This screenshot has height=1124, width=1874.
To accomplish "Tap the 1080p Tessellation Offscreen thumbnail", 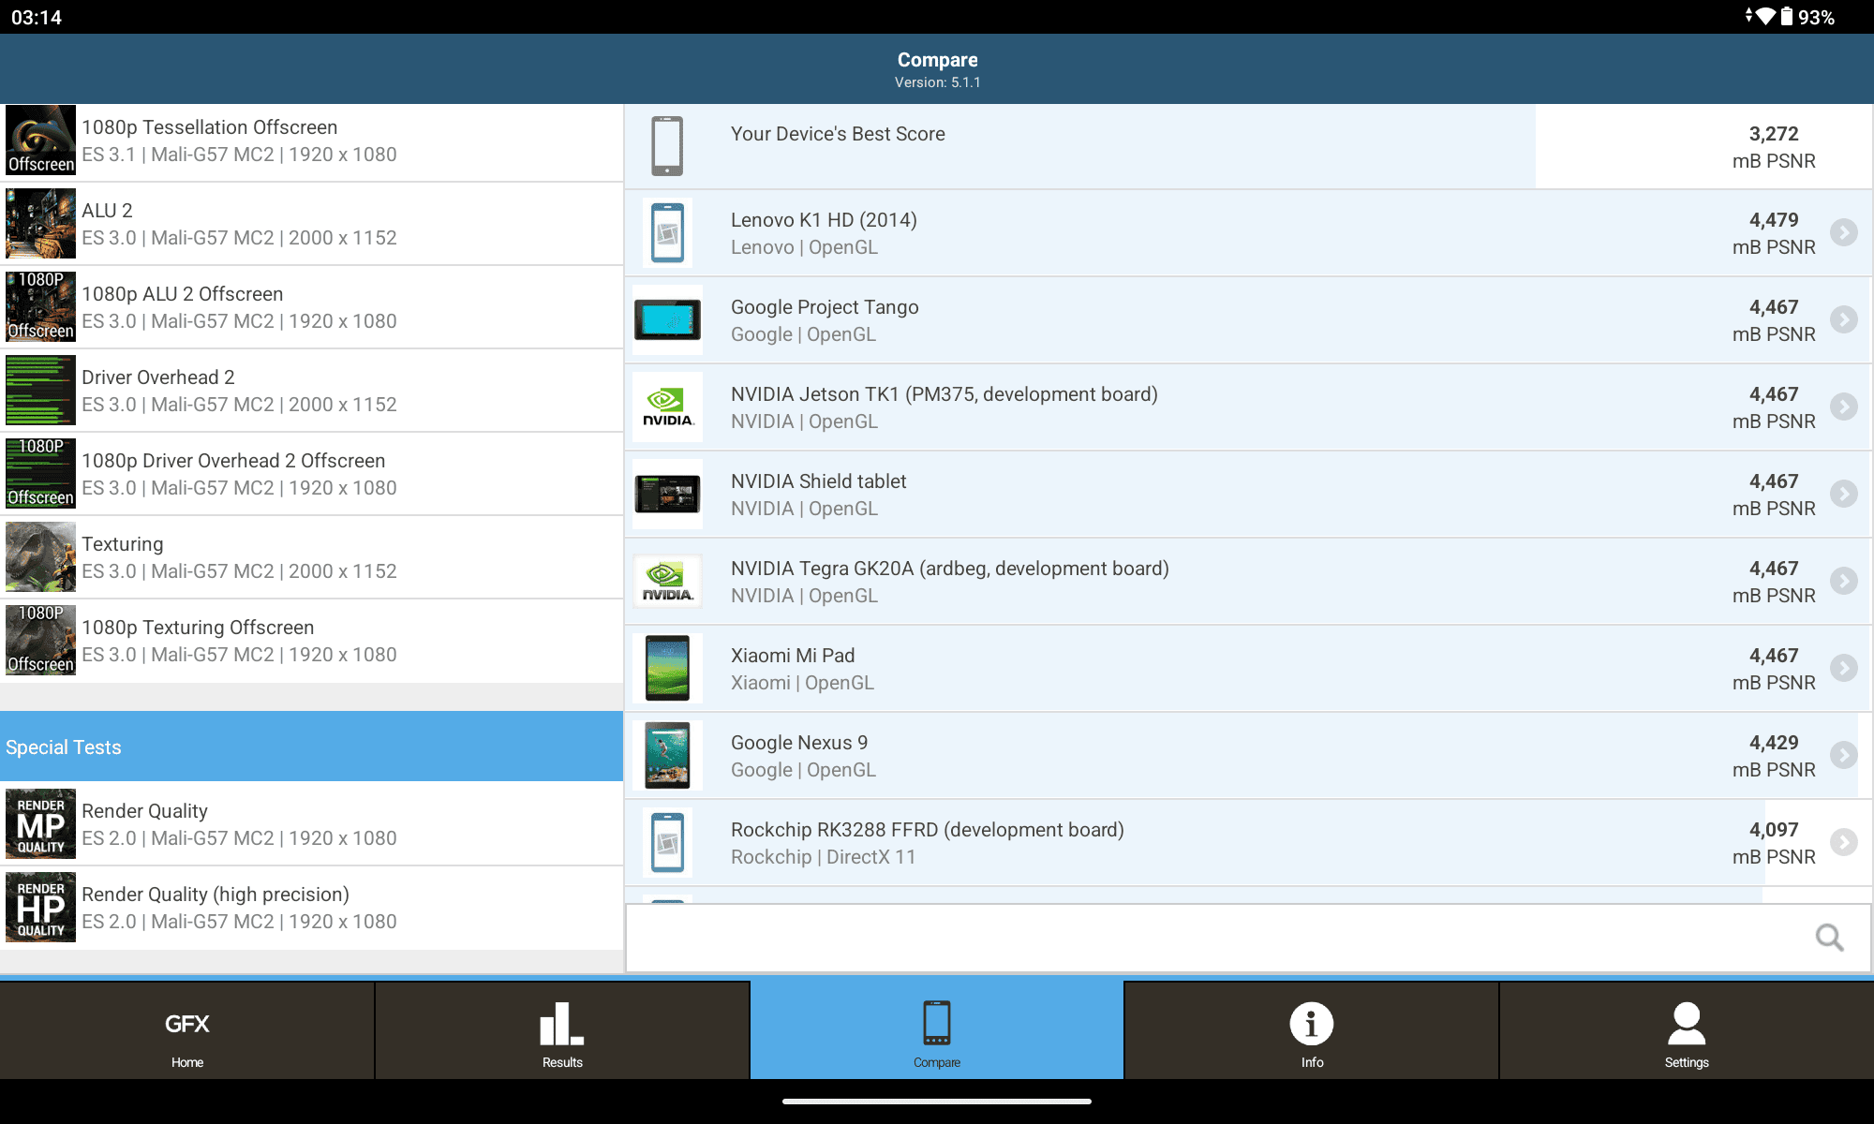I will [x=38, y=140].
